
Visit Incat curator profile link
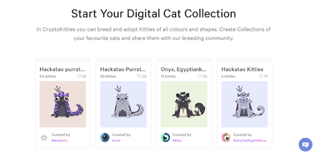point(116,141)
